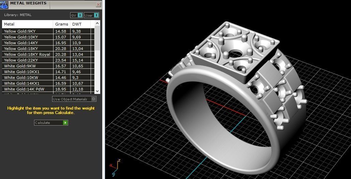Select Yellow Gold:9KY row
This screenshot has height=179, width=351.
pyautogui.click(x=48, y=31)
